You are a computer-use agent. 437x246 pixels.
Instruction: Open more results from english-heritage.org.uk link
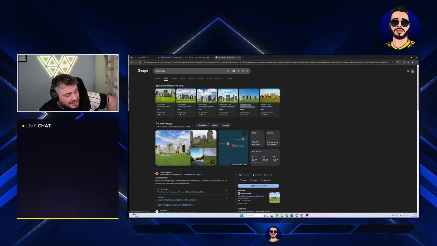(x=176, y=205)
